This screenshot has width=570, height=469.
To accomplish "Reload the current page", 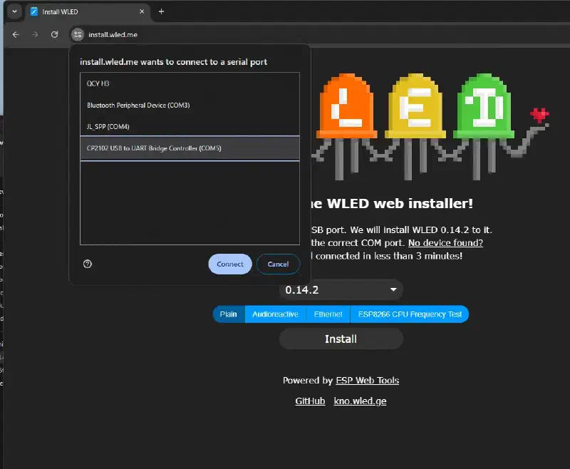I will [x=55, y=34].
